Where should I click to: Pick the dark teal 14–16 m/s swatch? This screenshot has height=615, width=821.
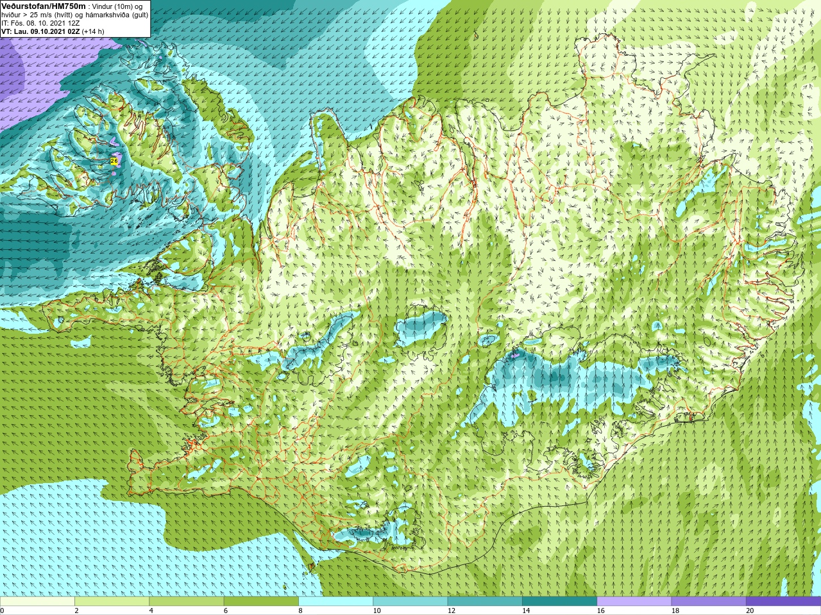click(x=559, y=602)
